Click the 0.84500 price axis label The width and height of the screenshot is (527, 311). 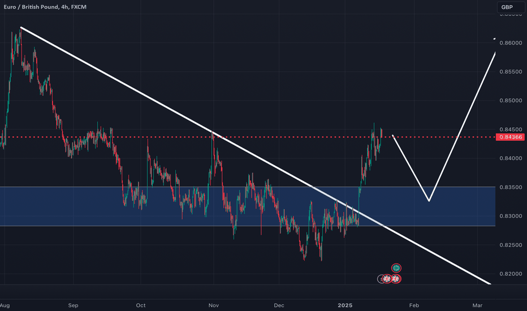click(x=511, y=129)
